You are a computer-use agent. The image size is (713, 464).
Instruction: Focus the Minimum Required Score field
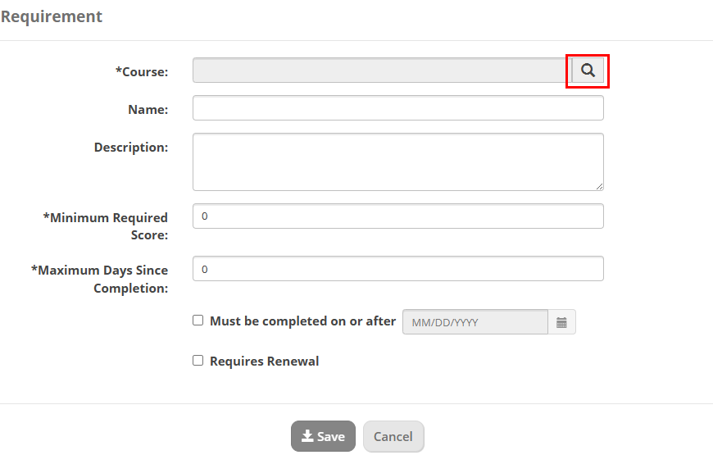[x=397, y=216]
